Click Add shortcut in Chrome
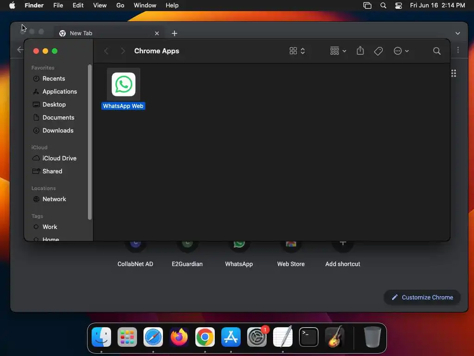The image size is (474, 356). tap(343, 254)
